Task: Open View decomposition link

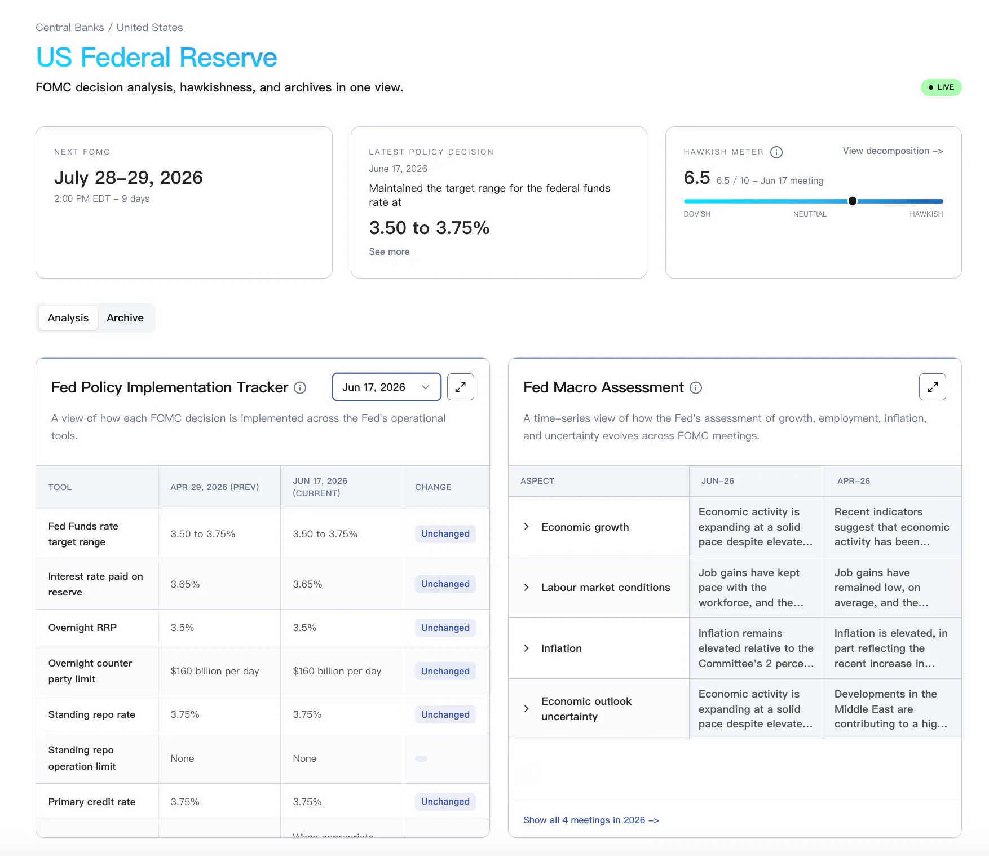Action: pyautogui.click(x=893, y=151)
